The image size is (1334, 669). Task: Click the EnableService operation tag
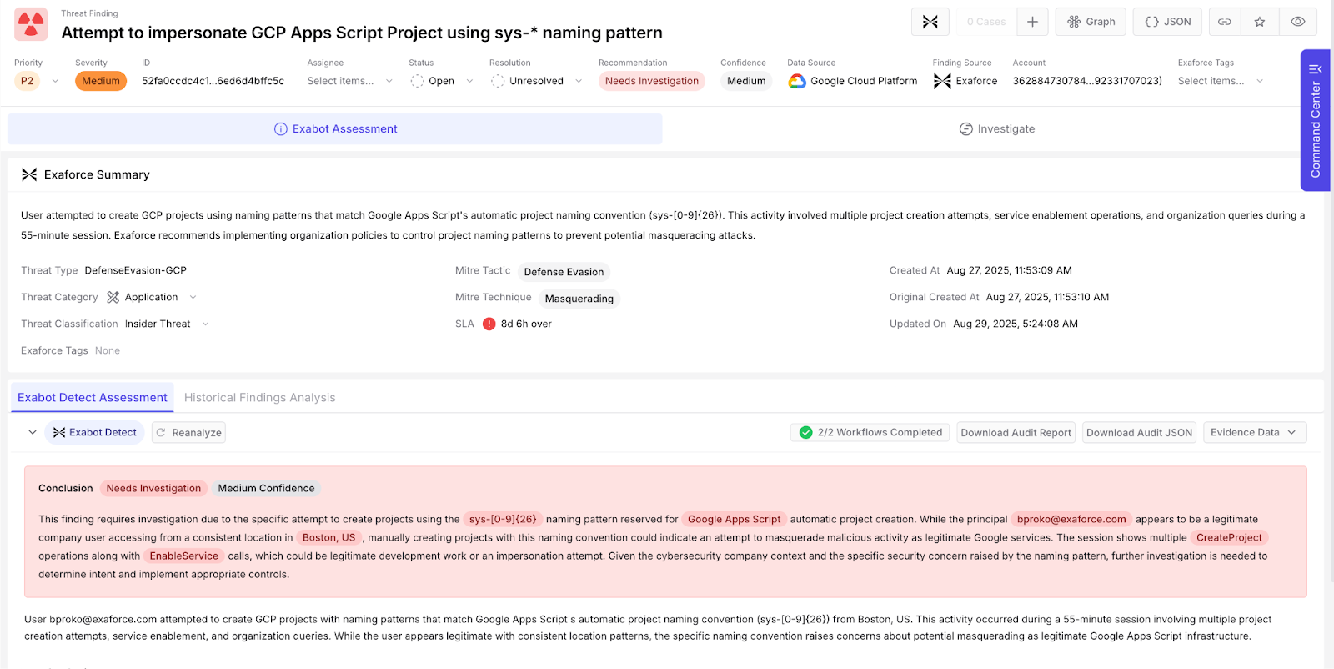(183, 556)
